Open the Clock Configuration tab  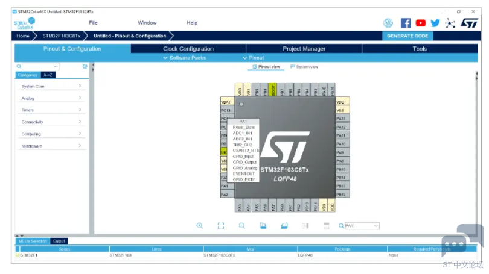point(188,49)
